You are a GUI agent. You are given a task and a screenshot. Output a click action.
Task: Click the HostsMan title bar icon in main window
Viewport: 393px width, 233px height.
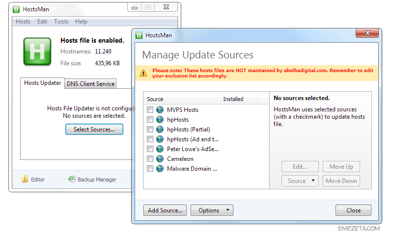pyautogui.click(x=16, y=9)
